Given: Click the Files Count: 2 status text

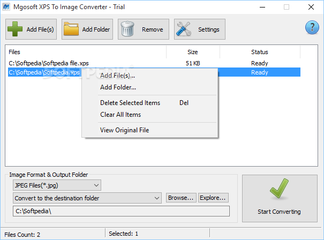Looking at the screenshot, I should pyautogui.click(x=22, y=235).
